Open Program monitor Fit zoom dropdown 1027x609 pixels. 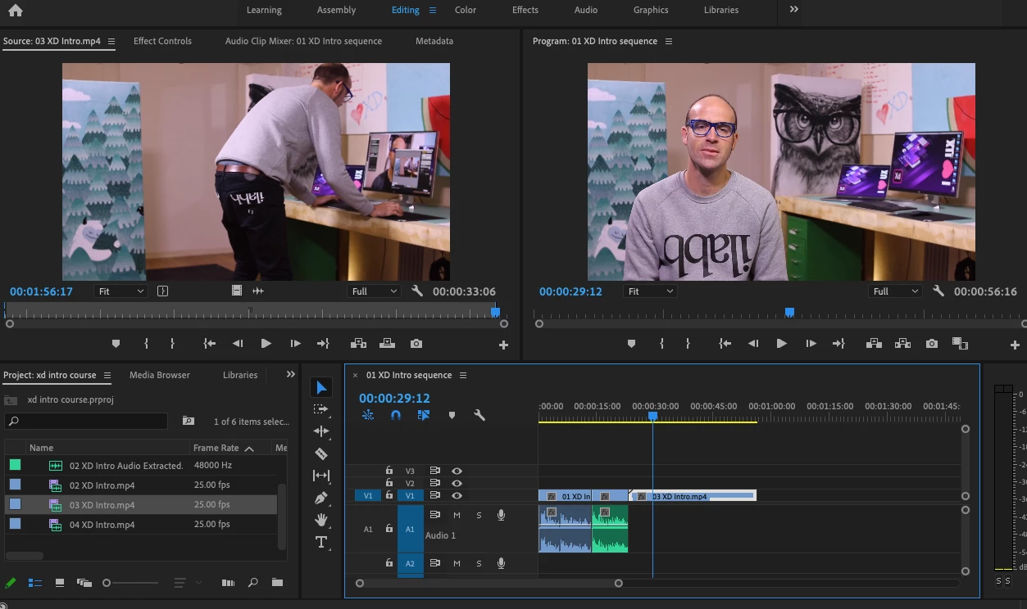point(649,291)
